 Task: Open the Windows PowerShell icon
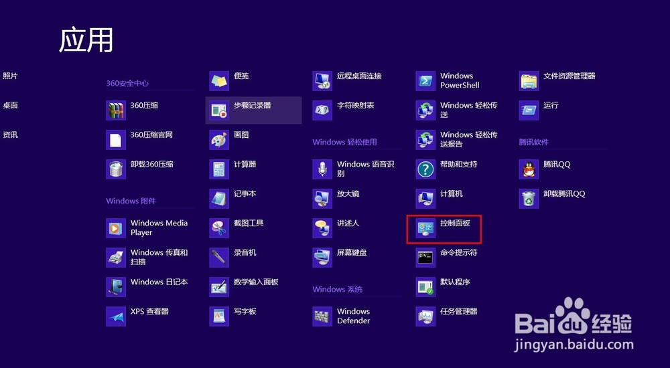pyautogui.click(x=425, y=81)
